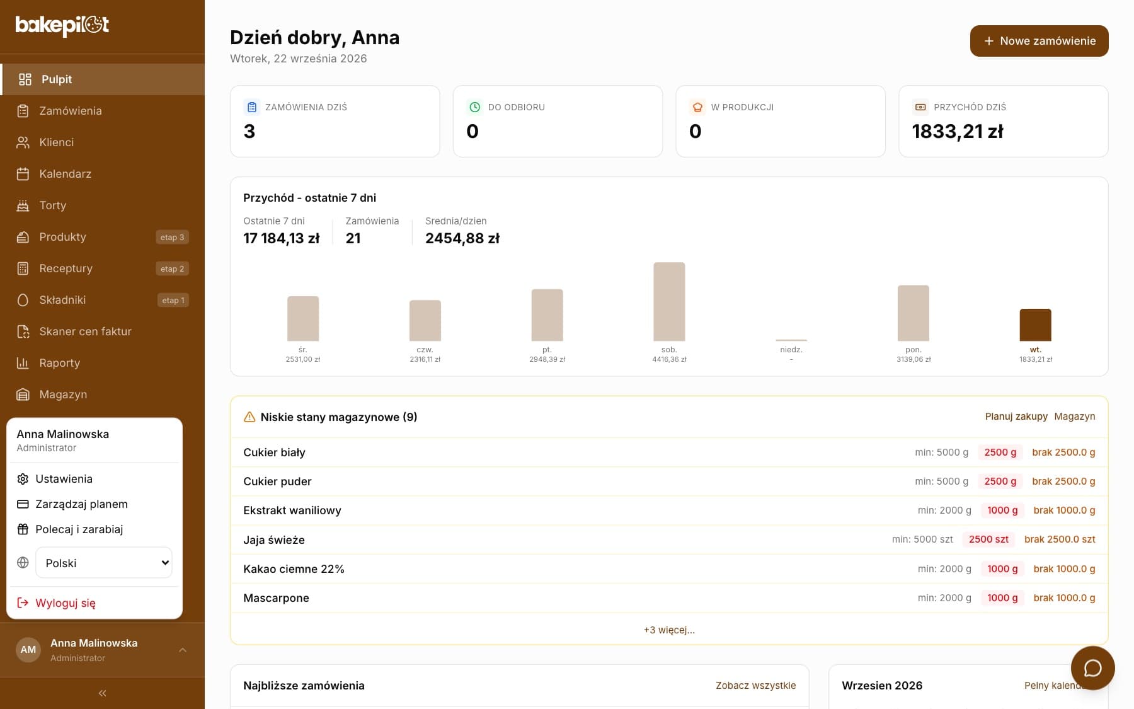Click the pon. revenue bar
Image resolution: width=1134 pixels, height=709 pixels.
pos(913,313)
